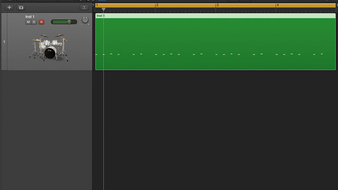Click the Inst 1 pan knob
The image size is (338, 190).
tap(85, 20)
